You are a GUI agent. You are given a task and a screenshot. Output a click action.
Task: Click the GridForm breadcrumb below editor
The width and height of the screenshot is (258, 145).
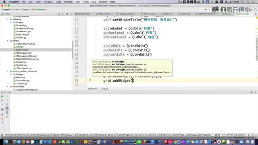tap(92, 89)
